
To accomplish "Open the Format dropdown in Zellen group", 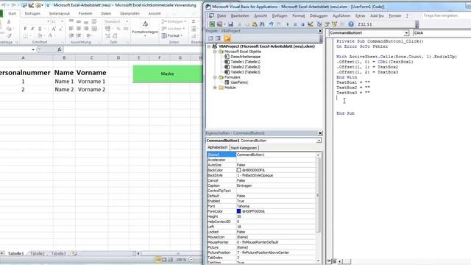I will pyautogui.click(x=173, y=36).
